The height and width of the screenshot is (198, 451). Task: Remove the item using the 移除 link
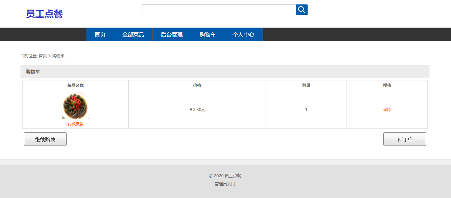[387, 110]
